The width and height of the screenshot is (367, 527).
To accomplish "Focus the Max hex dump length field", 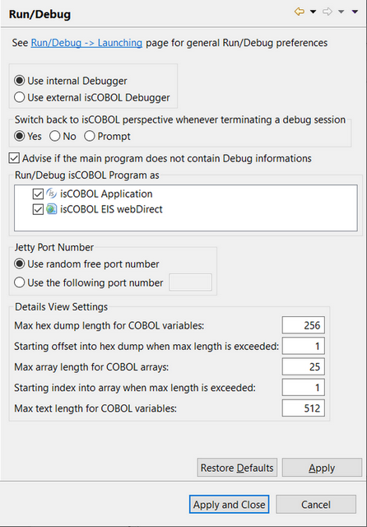I will click(x=303, y=325).
